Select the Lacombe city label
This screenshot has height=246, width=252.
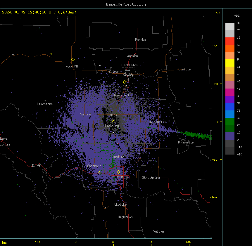132,56
